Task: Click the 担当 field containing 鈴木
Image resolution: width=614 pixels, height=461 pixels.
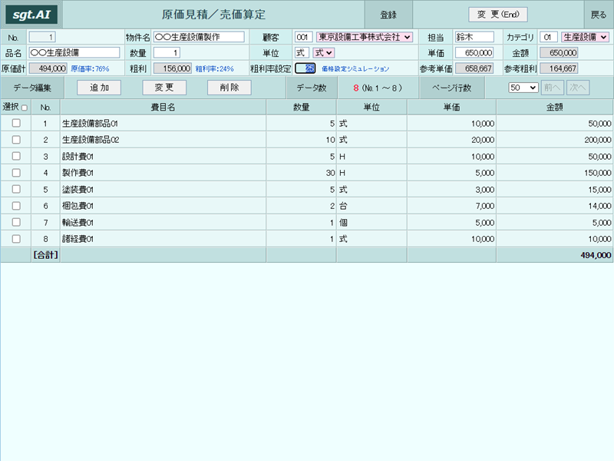Action: pyautogui.click(x=474, y=37)
